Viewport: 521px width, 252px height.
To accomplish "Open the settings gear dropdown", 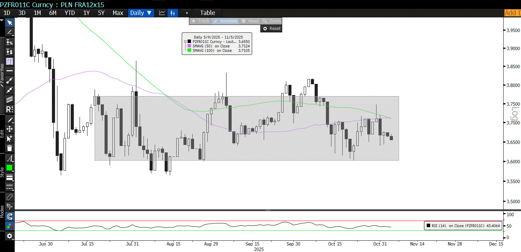I will point(10,236).
